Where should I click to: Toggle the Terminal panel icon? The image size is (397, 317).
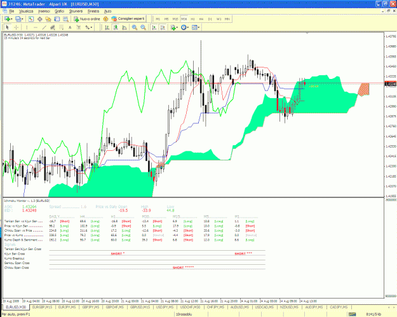point(57,19)
